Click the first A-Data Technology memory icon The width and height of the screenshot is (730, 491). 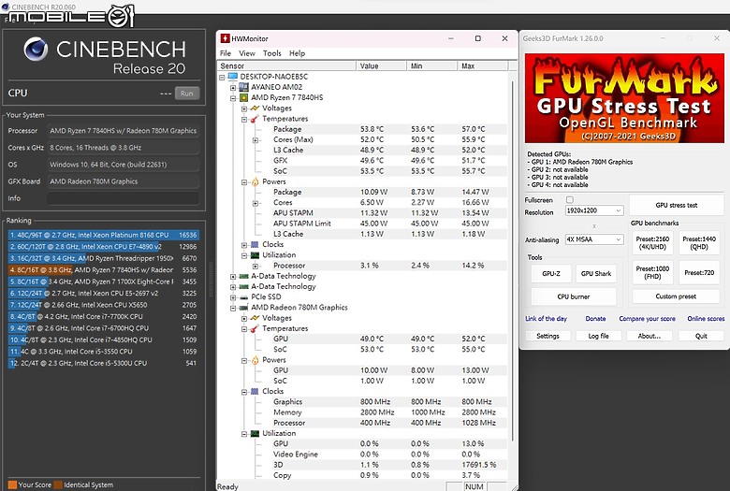(x=243, y=276)
